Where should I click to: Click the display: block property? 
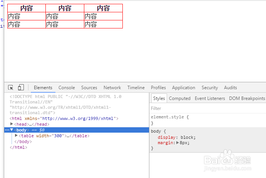coord(177,137)
